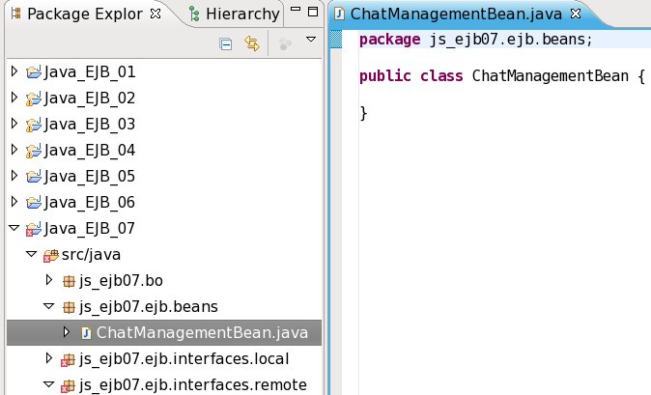Image resolution: width=651 pixels, height=395 pixels.
Task: Click the ChatManagementBean.java file icon in tree
Action: point(86,333)
